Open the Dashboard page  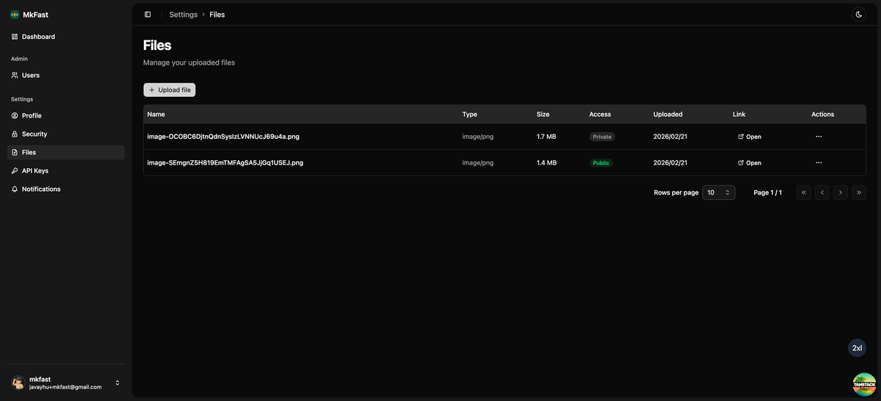(x=38, y=37)
